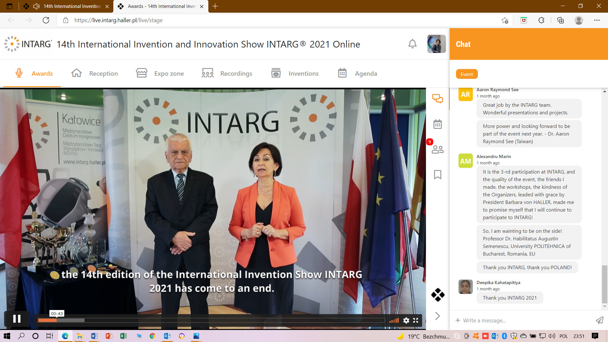This screenshot has height=342, width=608.
Task: Open Aaron Raymond See avatar
Action: pos(465,94)
